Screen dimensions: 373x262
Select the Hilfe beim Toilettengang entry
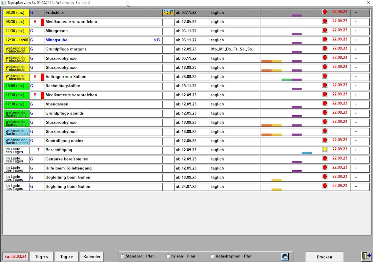tap(69, 168)
